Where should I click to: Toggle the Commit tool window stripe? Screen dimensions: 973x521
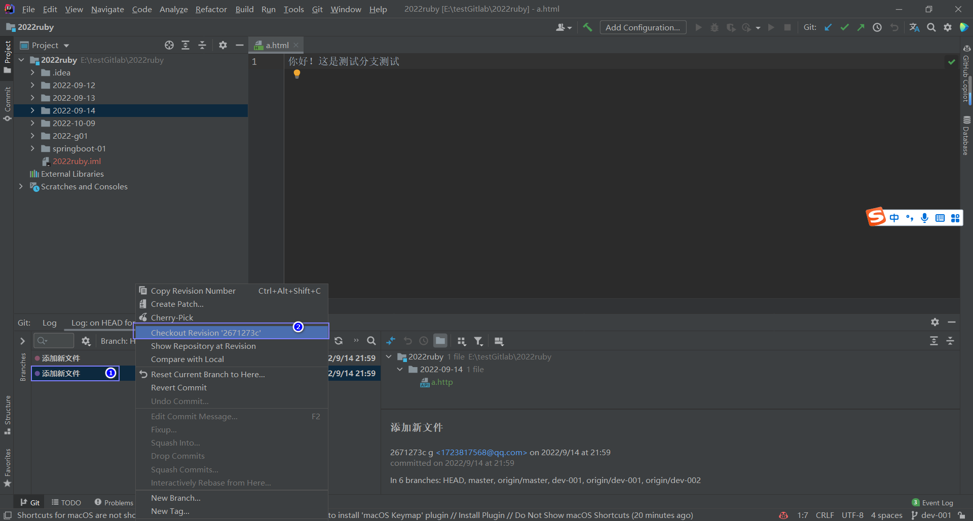click(7, 104)
